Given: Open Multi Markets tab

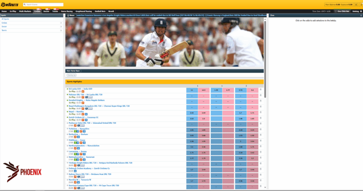Looking at the screenshot, I should 25,11.
